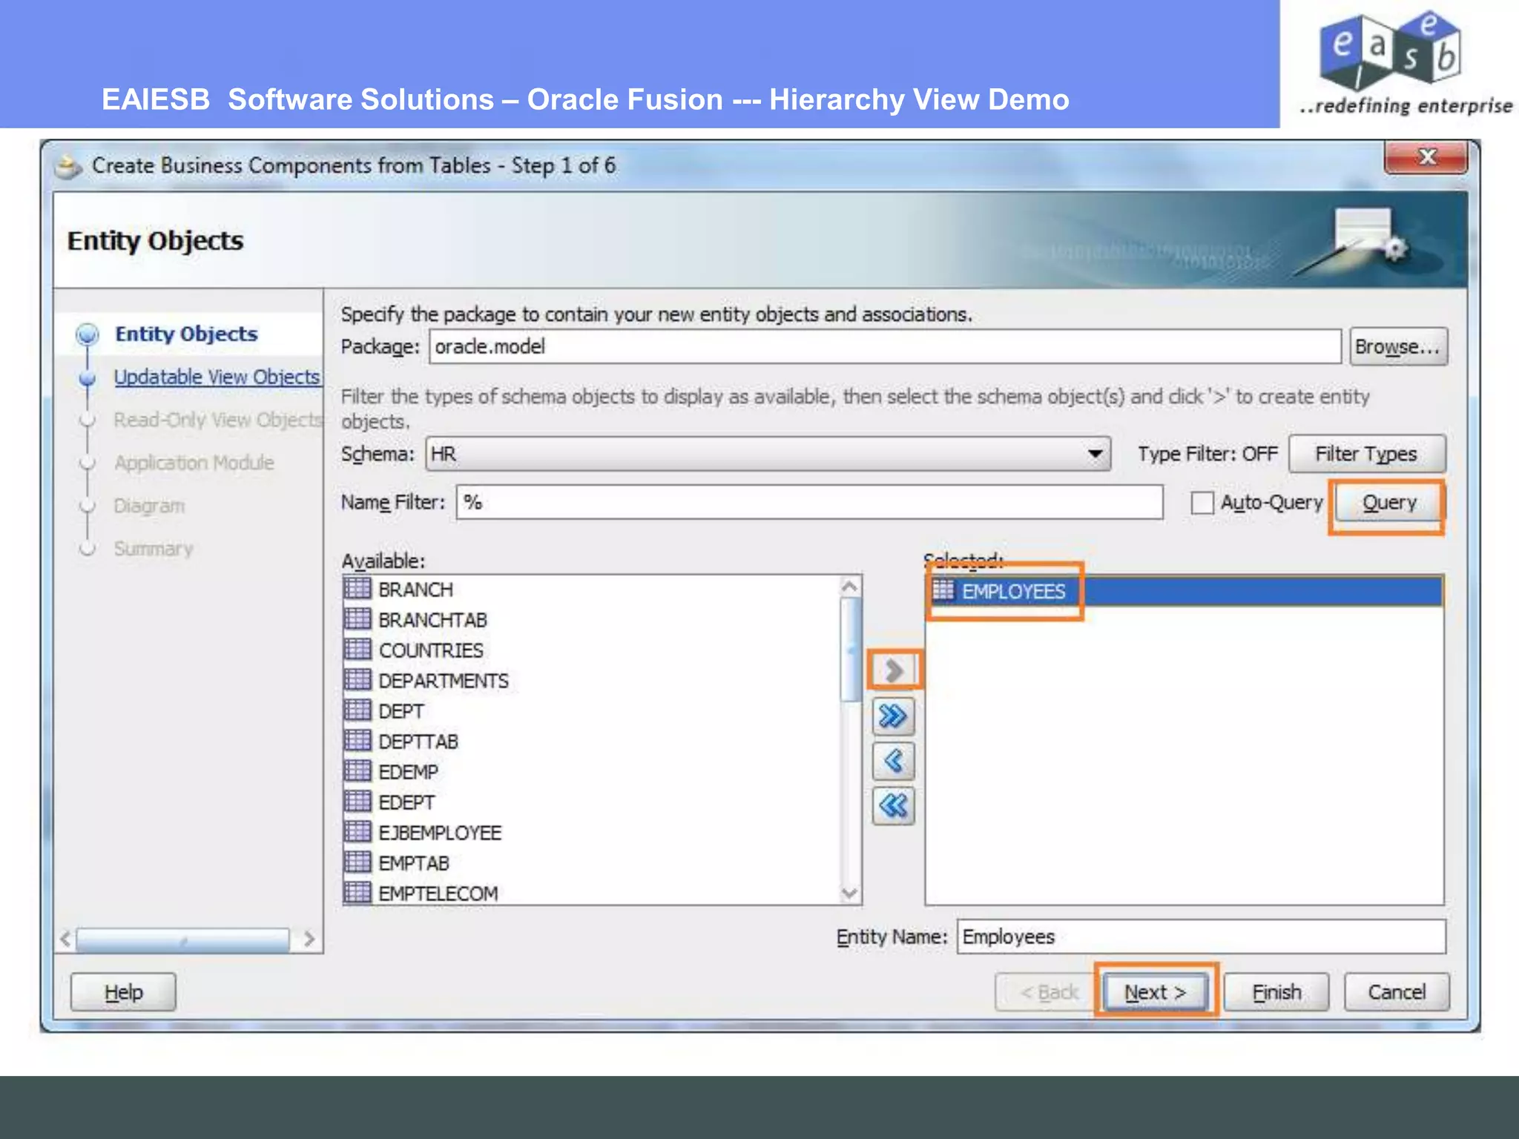Image resolution: width=1519 pixels, height=1139 pixels.
Task: Go to Updatable View Objects step
Action: pos(217,377)
